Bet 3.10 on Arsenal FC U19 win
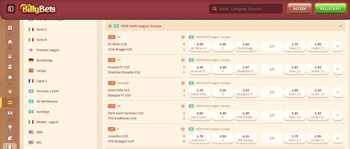Image resolution: width=350 pixels, height=149 pixels. (200, 69)
